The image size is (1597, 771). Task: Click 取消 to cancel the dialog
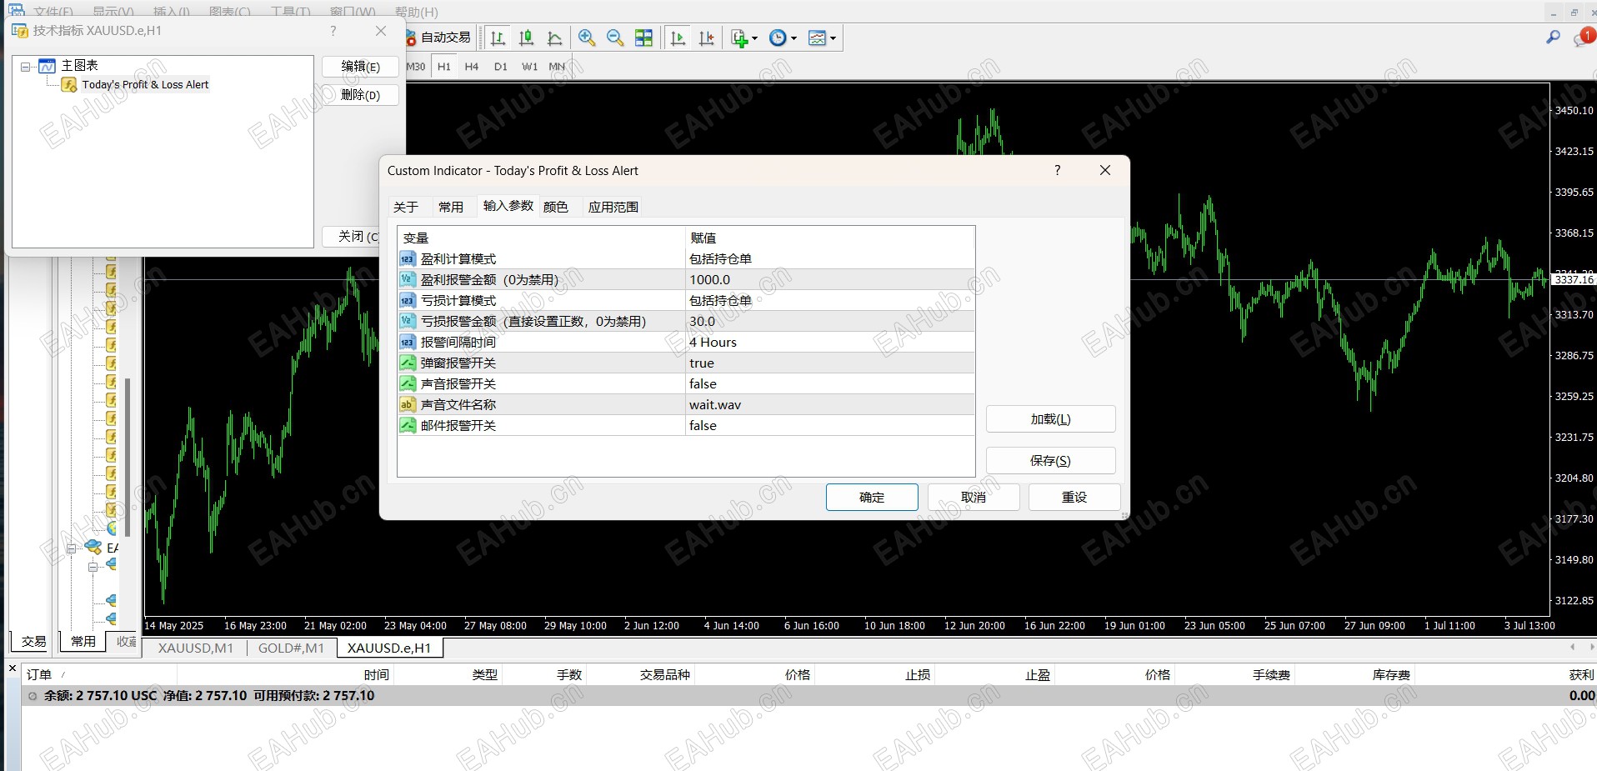click(x=974, y=497)
